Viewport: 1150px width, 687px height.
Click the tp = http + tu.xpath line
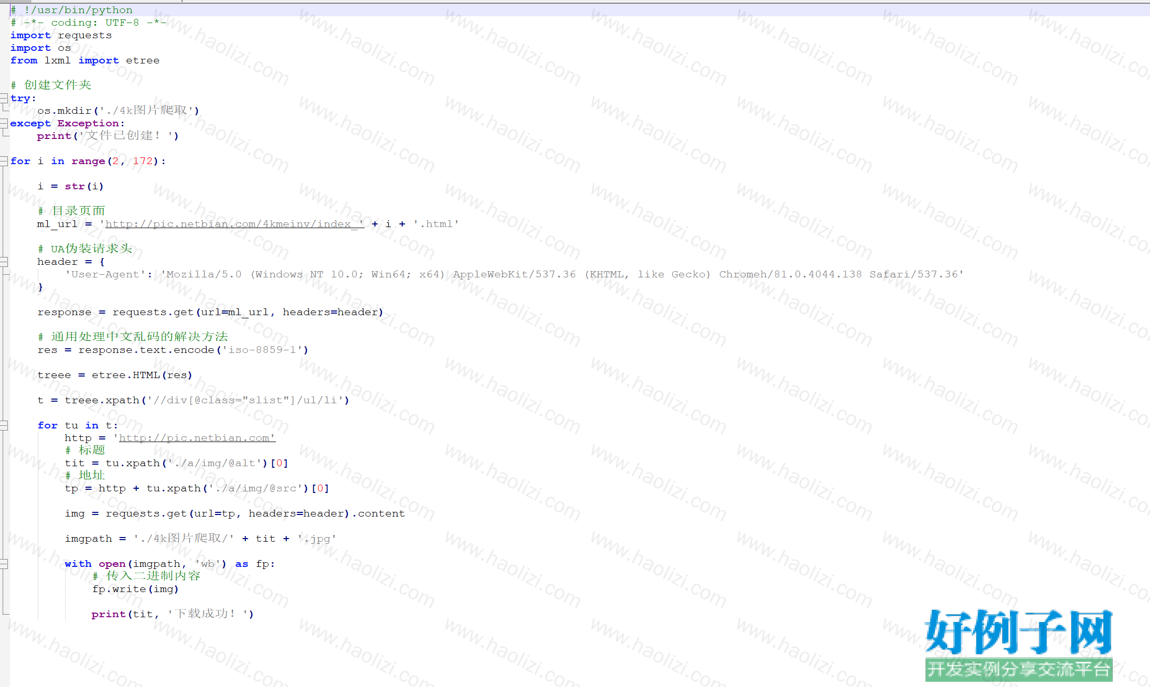(197, 488)
